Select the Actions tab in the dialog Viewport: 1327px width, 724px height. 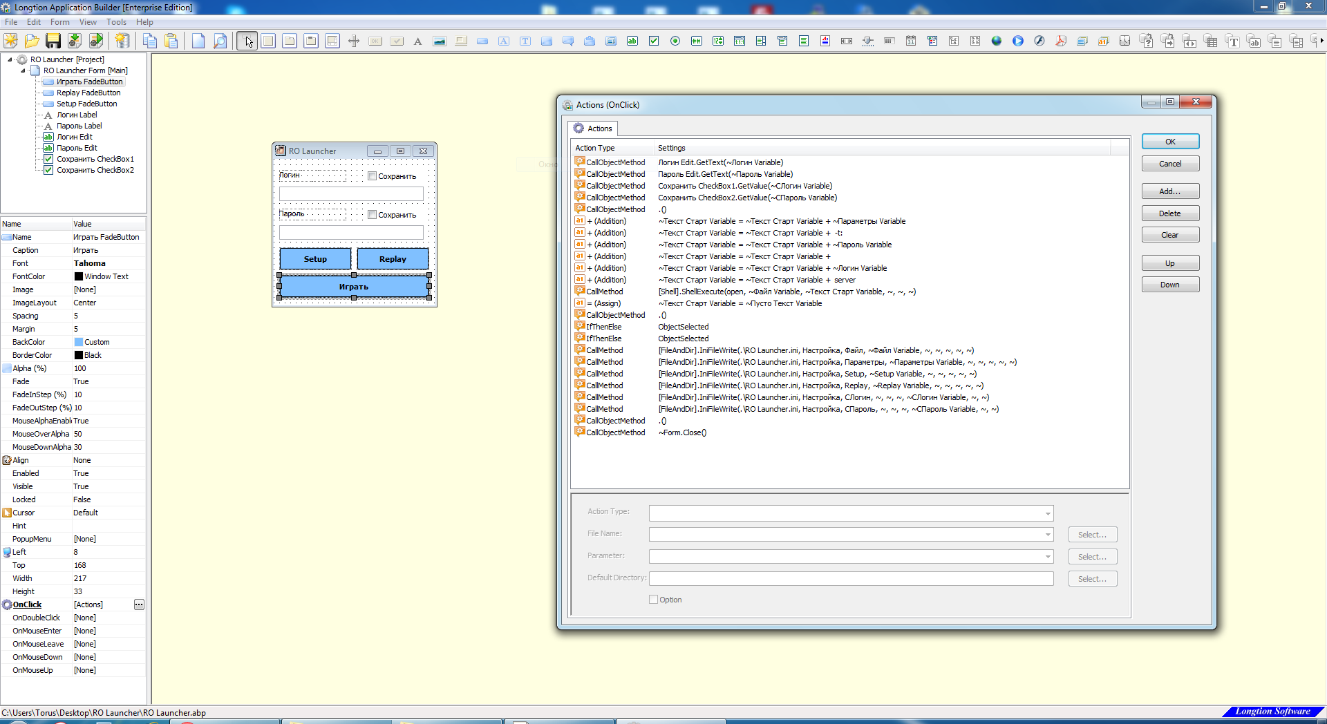coord(593,128)
